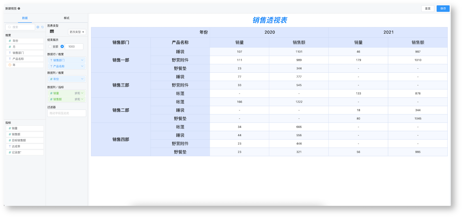Click the info icon next to 新建视图
This screenshot has width=462, height=217.
19,9
